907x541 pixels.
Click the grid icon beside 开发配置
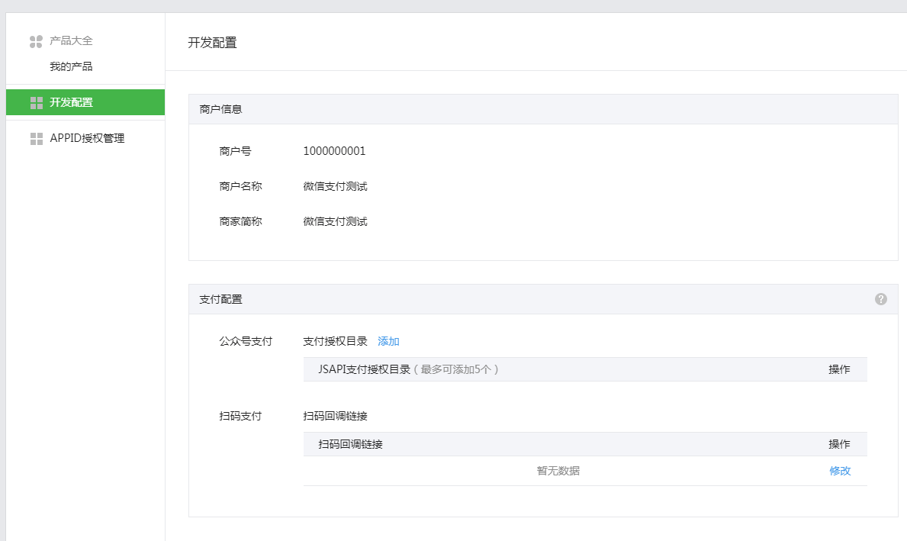(36, 102)
